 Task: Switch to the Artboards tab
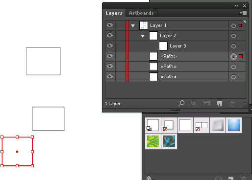(141, 13)
